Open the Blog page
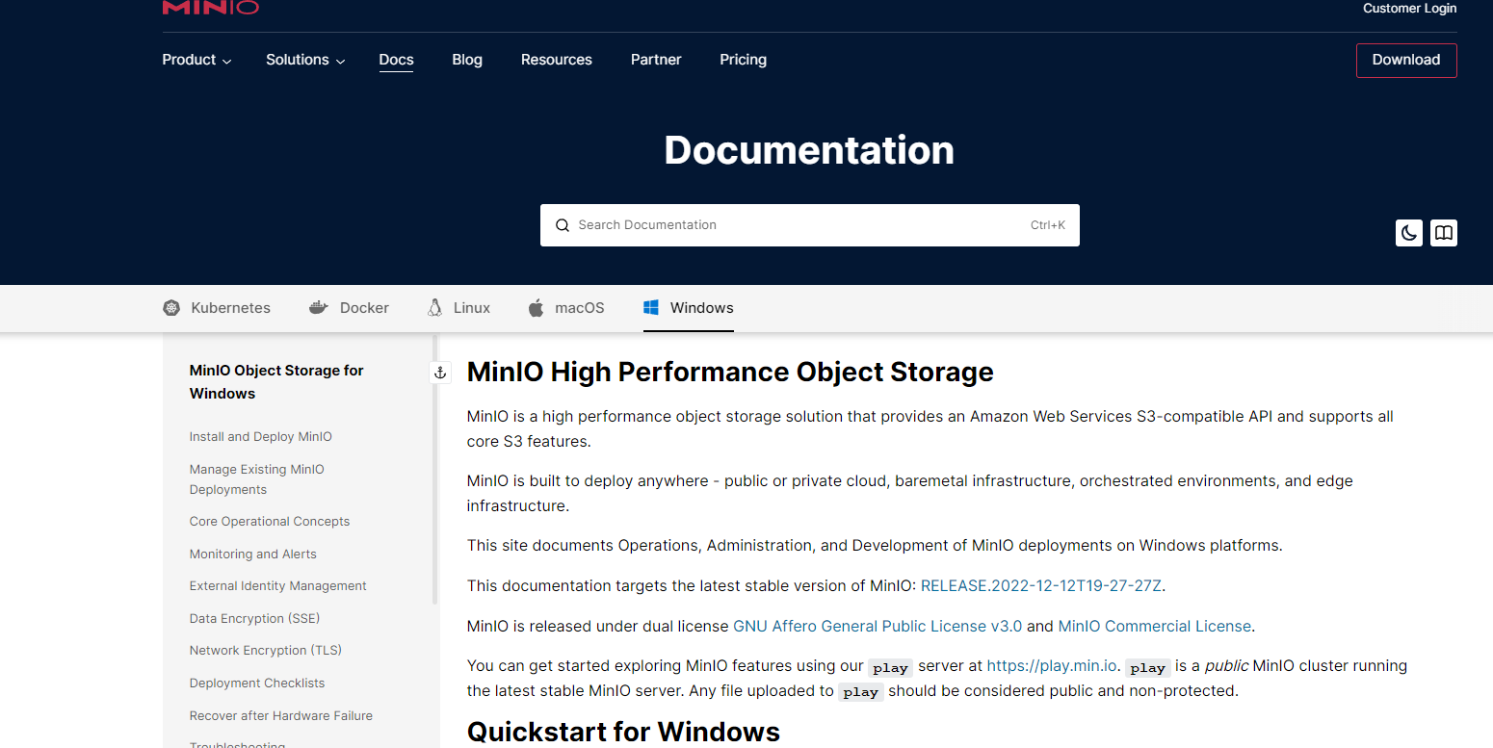 click(x=467, y=60)
